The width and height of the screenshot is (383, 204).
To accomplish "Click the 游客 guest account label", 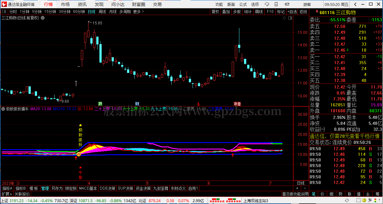I will pos(307,4).
